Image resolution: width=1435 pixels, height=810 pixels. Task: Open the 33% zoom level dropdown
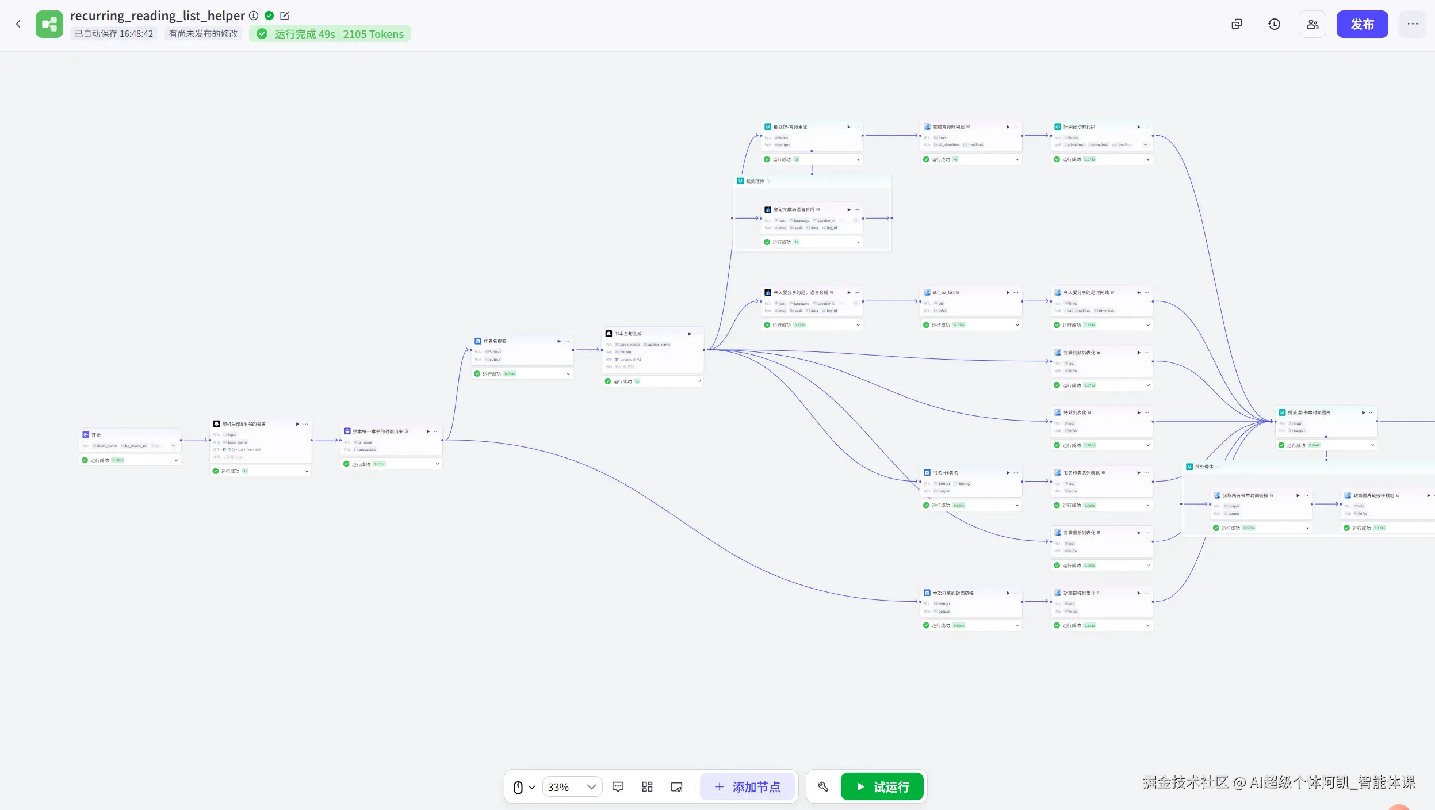572,786
